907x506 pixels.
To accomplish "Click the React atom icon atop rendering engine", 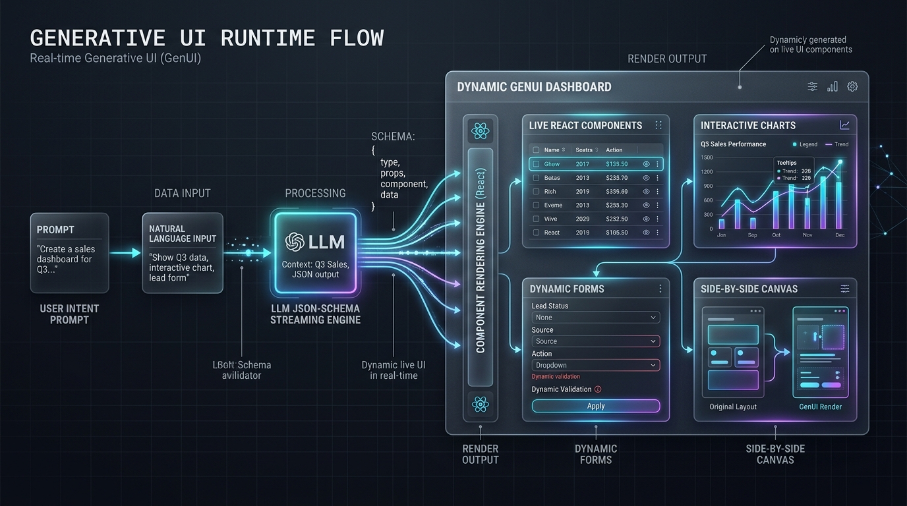I will click(481, 131).
